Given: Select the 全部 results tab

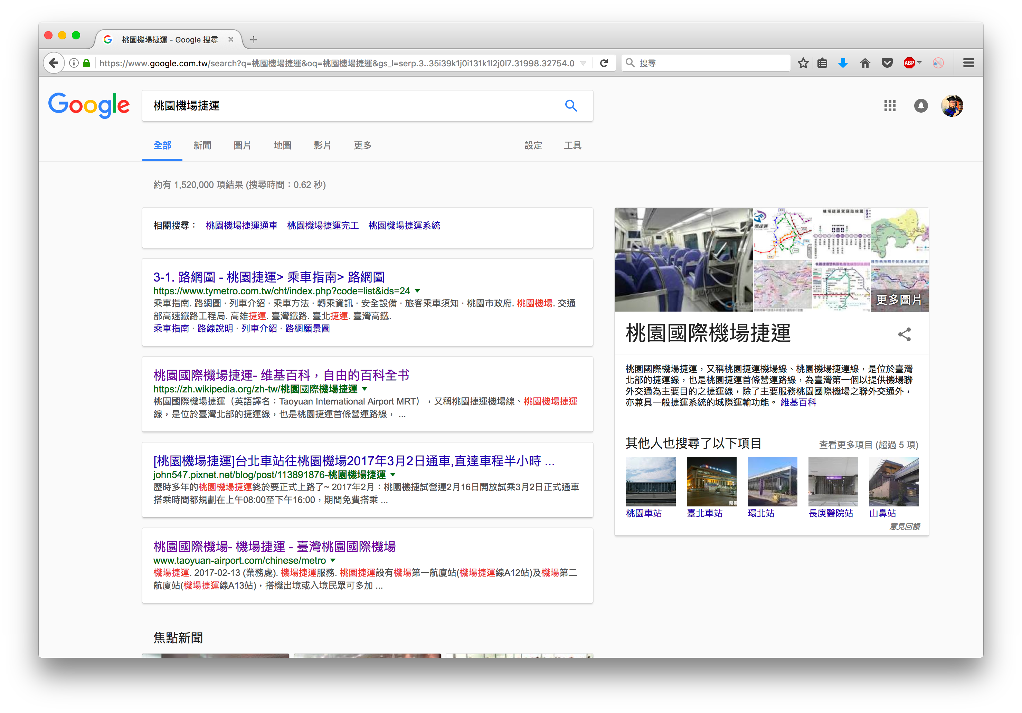Looking at the screenshot, I should point(162,145).
